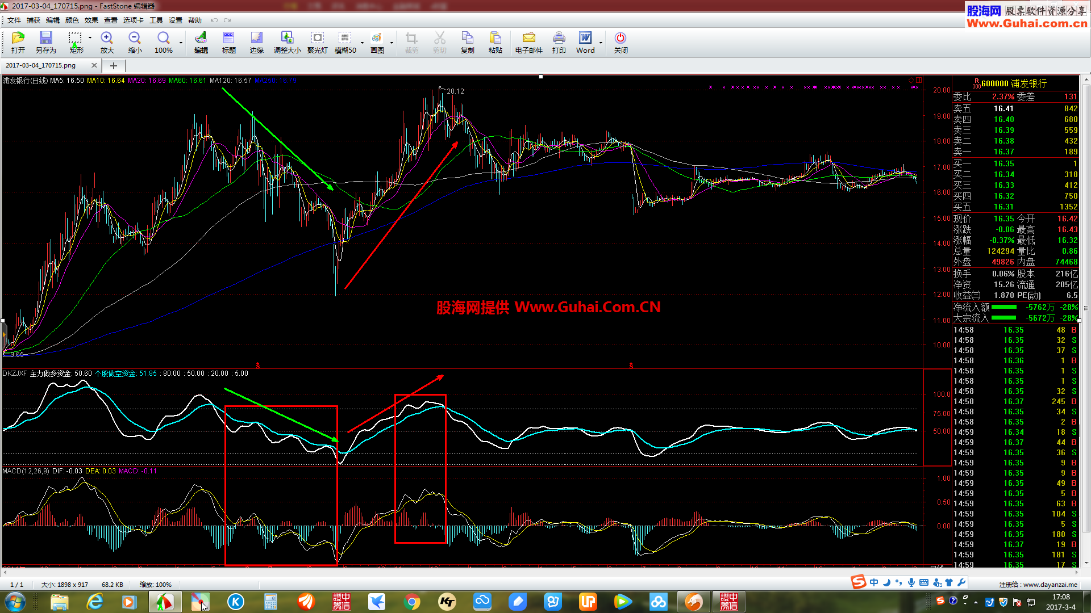Close the 2017-03-04_170715.png tab
The image size is (1091, 613).
click(x=94, y=65)
